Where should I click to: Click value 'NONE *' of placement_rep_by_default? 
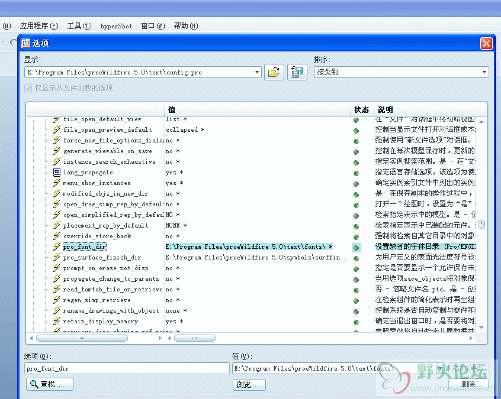tap(176, 225)
